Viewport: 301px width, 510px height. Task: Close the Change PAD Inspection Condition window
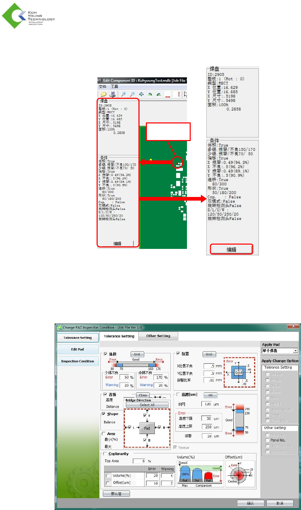(293, 326)
